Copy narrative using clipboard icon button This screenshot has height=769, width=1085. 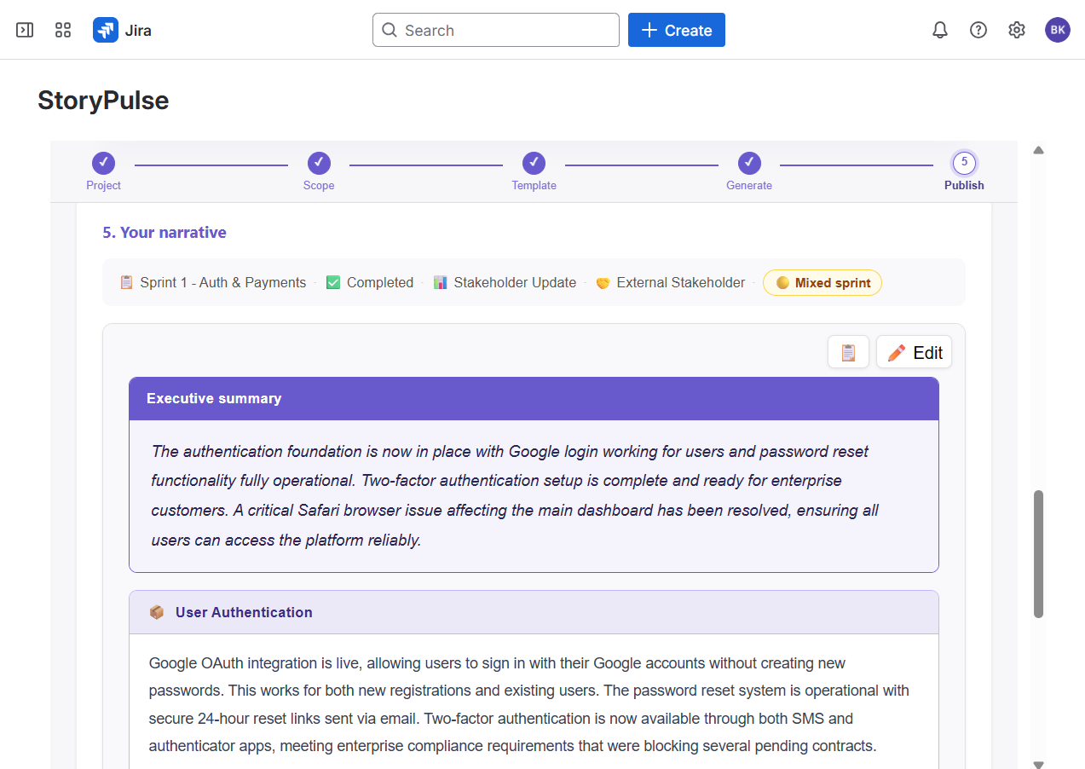(848, 352)
